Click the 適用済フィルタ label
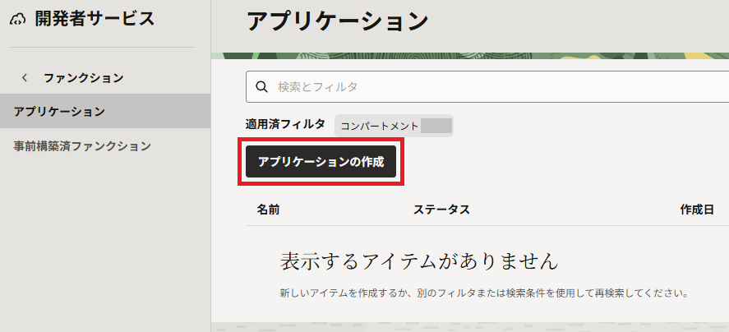 285,124
